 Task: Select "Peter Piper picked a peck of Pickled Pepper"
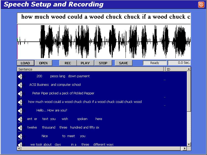click(x=63, y=93)
